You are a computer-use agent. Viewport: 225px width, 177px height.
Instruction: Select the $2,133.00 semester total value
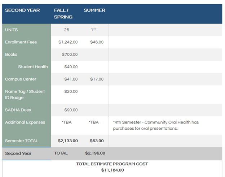click(x=67, y=141)
